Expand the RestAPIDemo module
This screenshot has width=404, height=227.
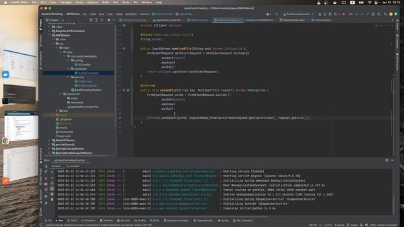49,140
